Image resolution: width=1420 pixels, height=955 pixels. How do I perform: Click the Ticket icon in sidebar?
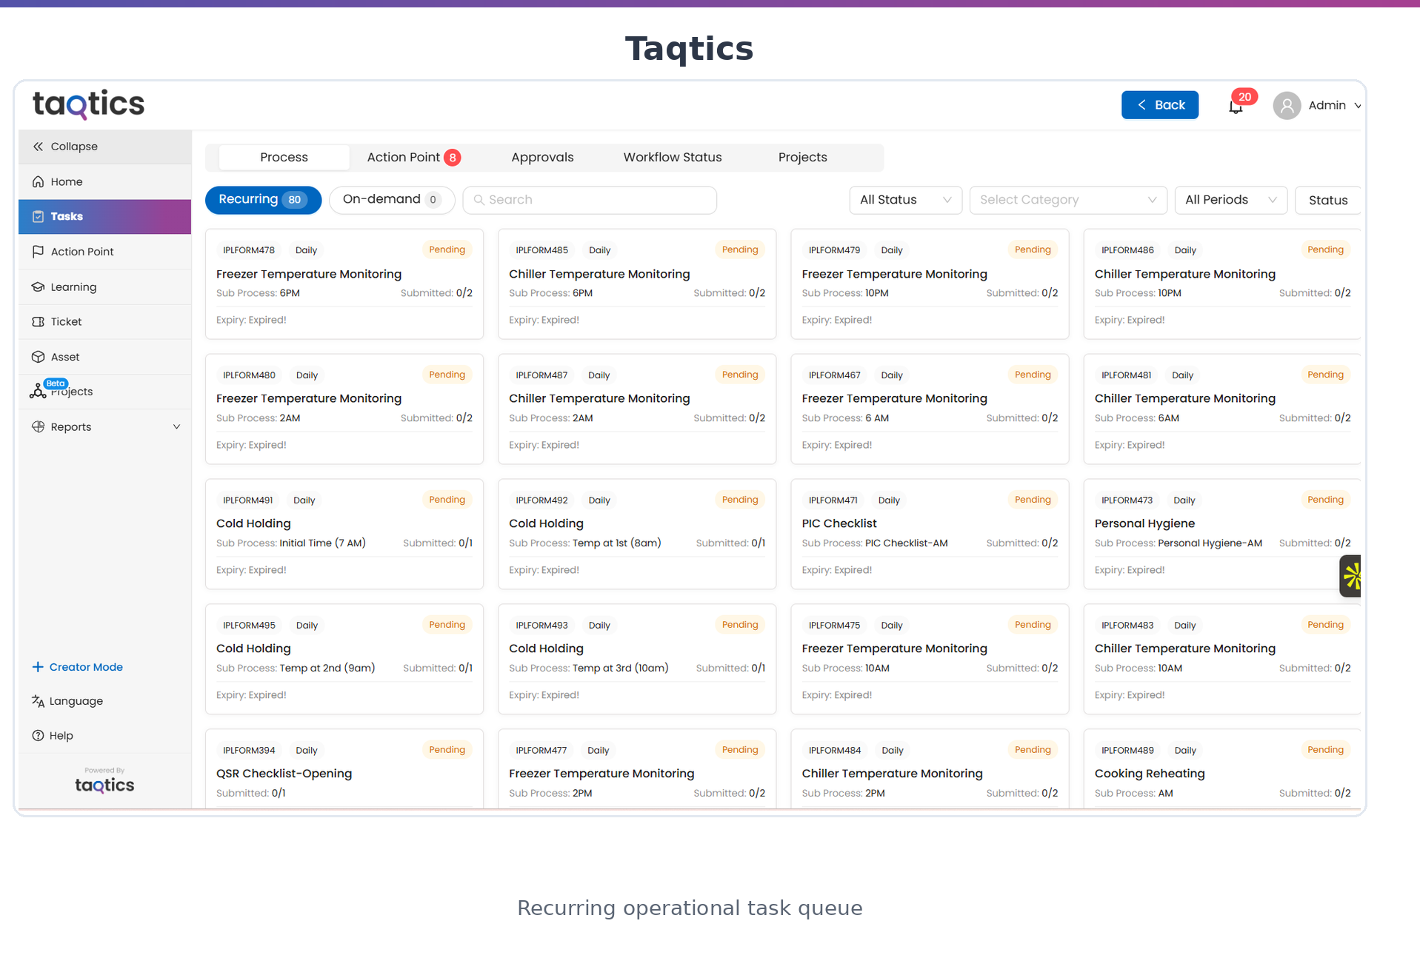38,321
